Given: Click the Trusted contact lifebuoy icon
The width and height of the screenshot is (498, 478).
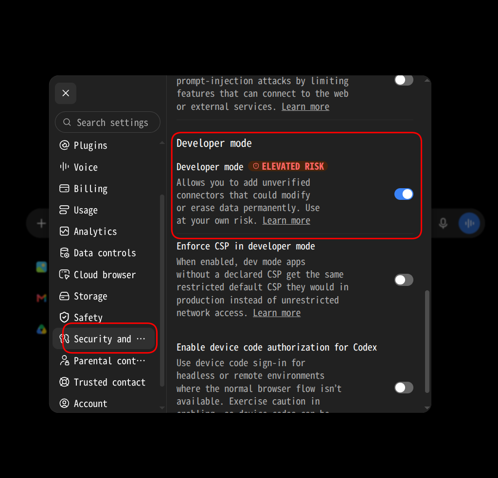Looking at the screenshot, I should [64, 382].
